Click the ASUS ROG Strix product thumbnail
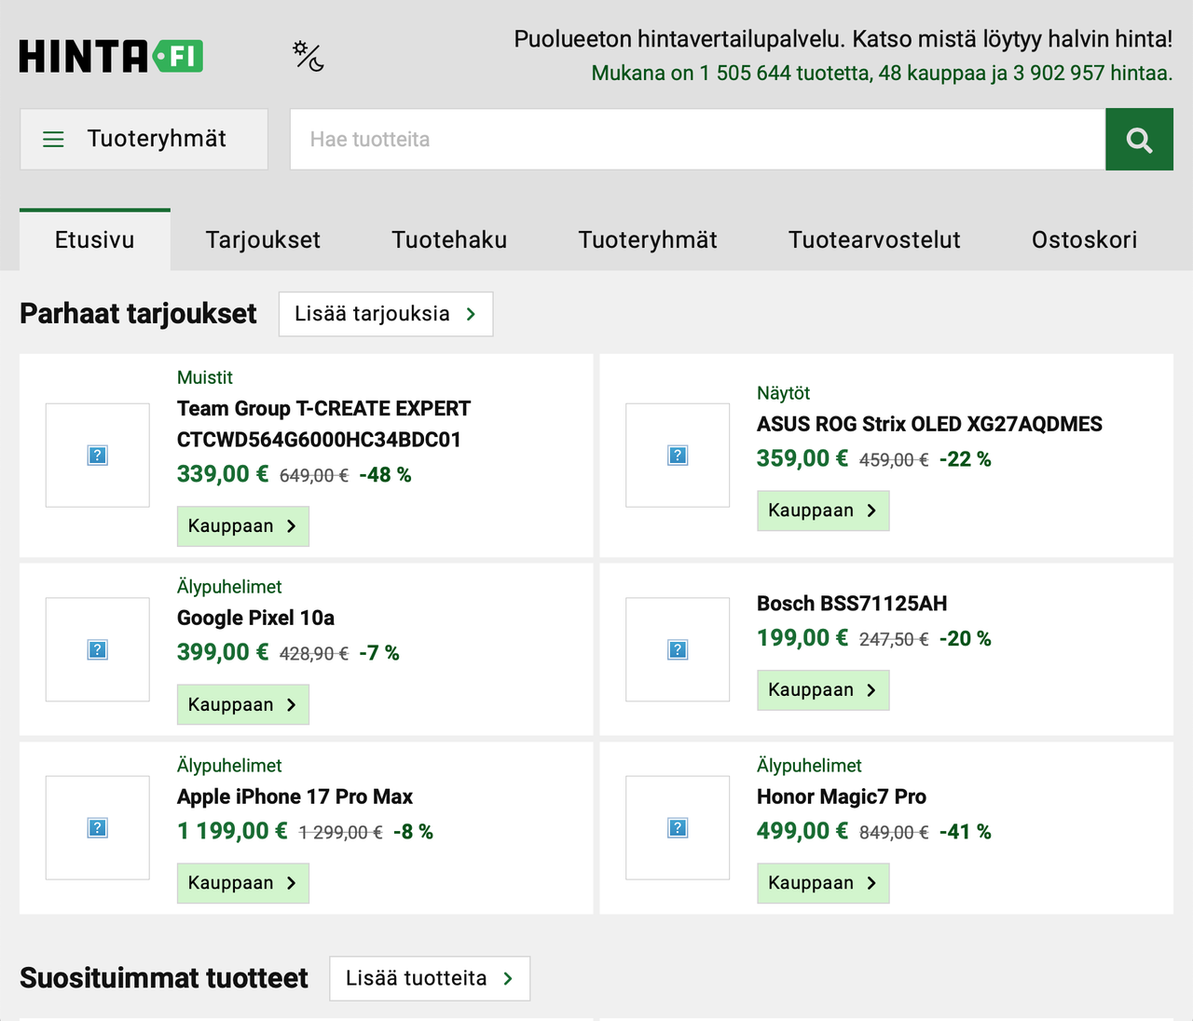Viewport: 1193px width, 1021px height. 678,456
